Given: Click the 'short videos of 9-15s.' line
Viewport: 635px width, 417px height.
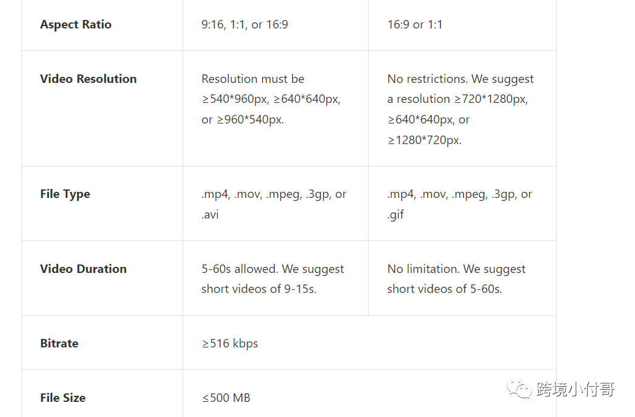Looking at the screenshot, I should click(x=259, y=289).
